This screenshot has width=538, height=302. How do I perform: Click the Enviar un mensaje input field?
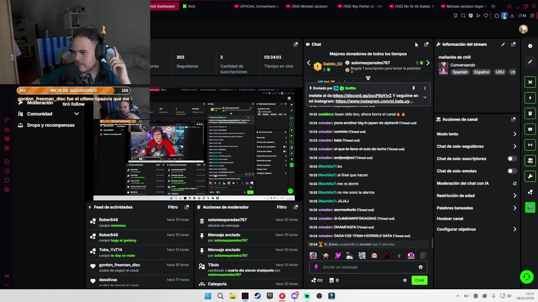pyautogui.click(x=368, y=267)
